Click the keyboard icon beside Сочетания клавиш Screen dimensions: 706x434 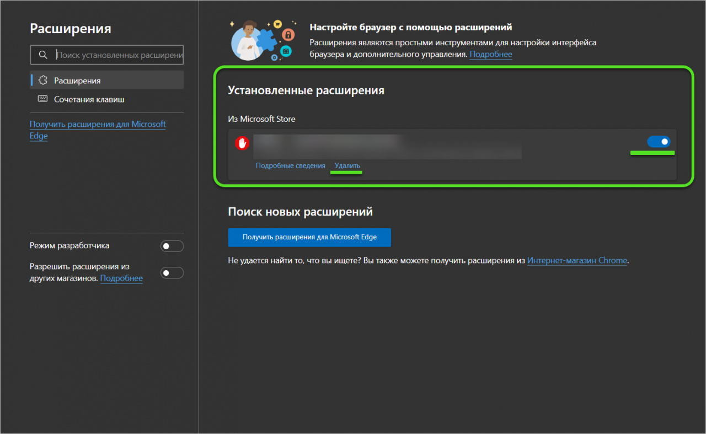(43, 99)
